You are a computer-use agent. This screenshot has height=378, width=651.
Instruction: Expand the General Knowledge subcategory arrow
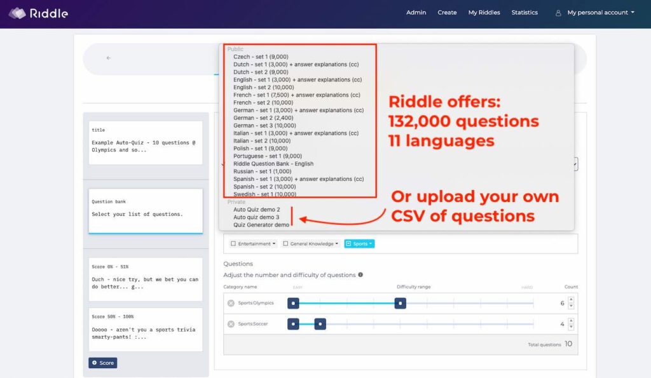click(337, 243)
